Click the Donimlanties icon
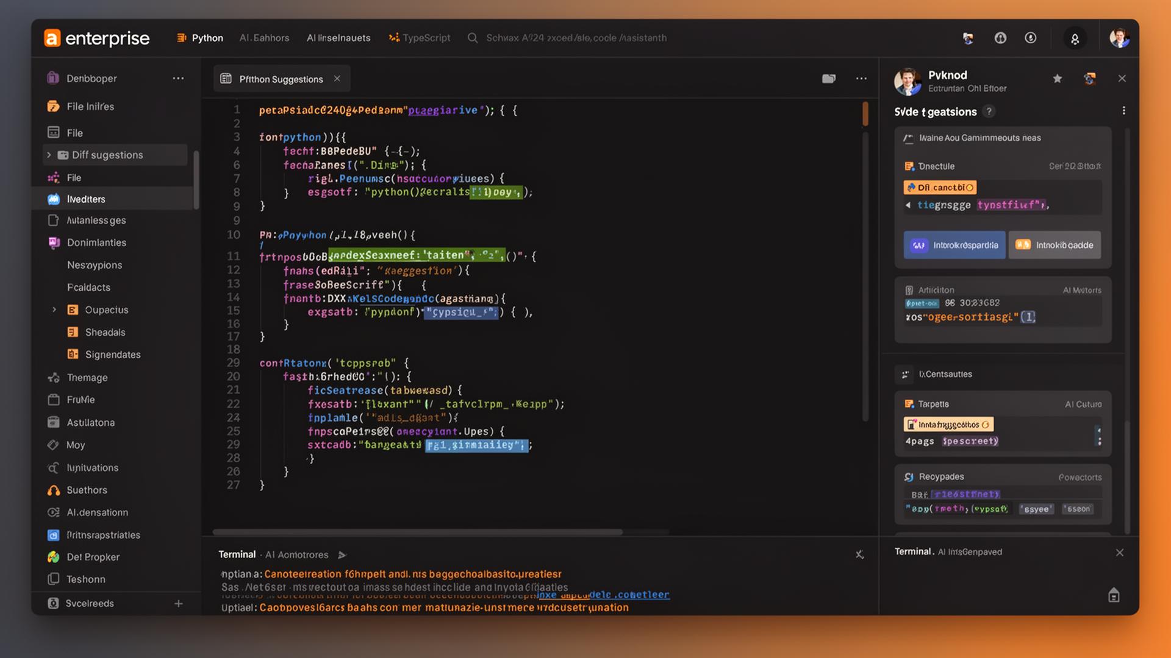1171x658 pixels. [x=54, y=242]
